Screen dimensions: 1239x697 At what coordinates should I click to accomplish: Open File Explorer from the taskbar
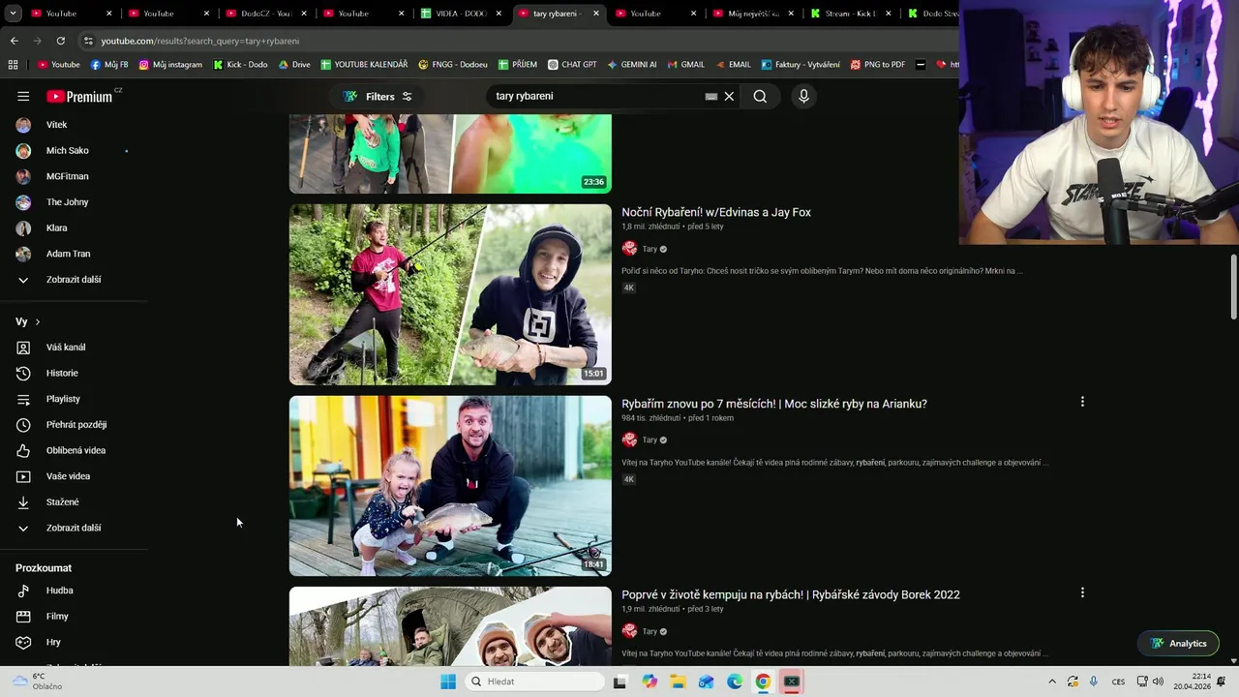coord(678,682)
